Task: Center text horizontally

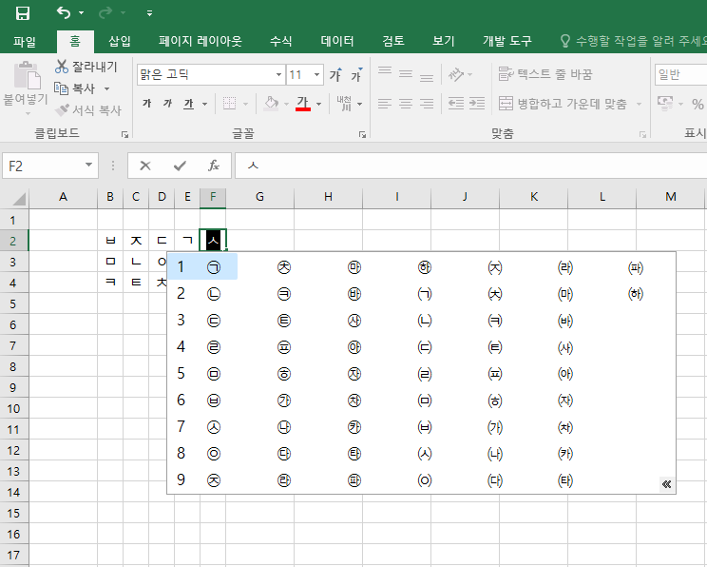Action: point(406,104)
